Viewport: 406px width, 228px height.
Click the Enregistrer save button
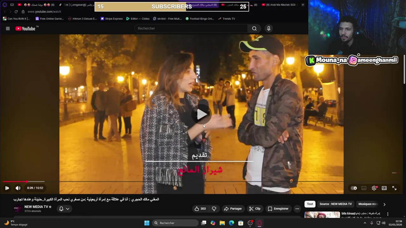pyautogui.click(x=278, y=209)
